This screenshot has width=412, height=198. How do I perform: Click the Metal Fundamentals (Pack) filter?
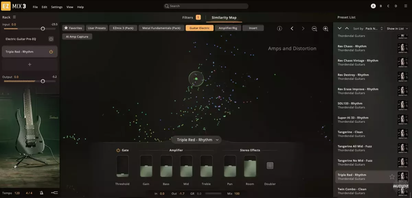(161, 28)
